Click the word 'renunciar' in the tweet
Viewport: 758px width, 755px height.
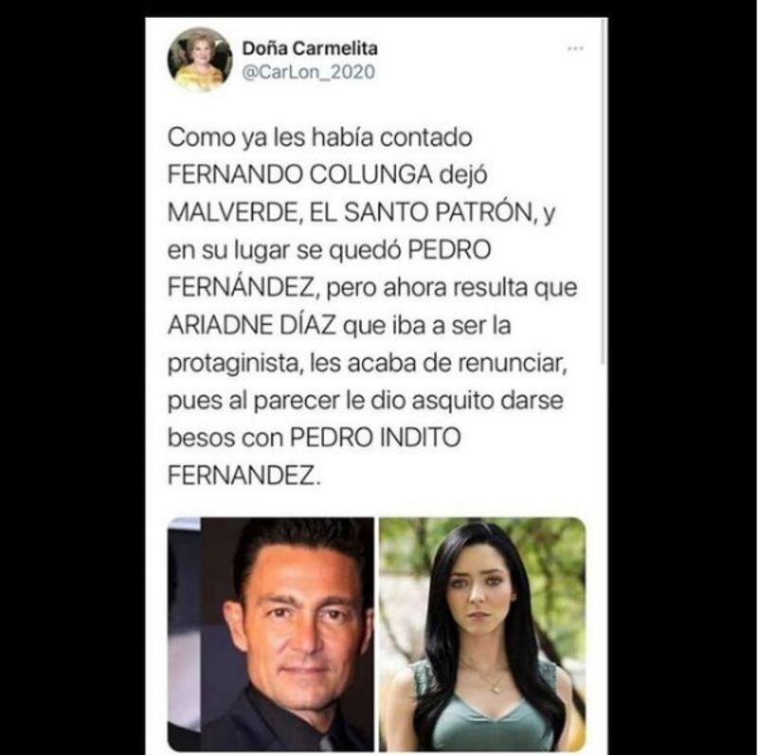(x=510, y=363)
